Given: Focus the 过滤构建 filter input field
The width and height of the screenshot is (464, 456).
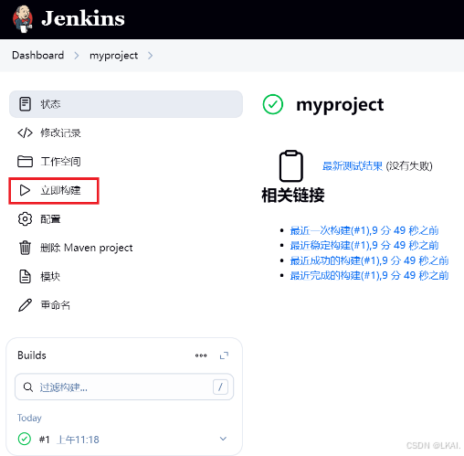Looking at the screenshot, I should (124, 387).
